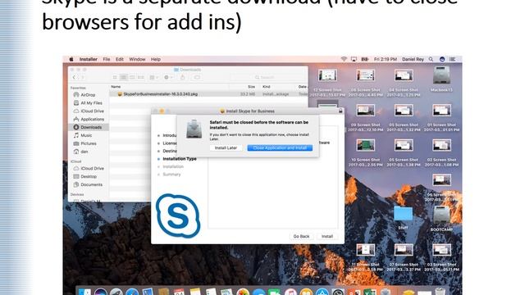Switch Finder to column view
The width and height of the screenshot is (525, 295).
[132, 77]
